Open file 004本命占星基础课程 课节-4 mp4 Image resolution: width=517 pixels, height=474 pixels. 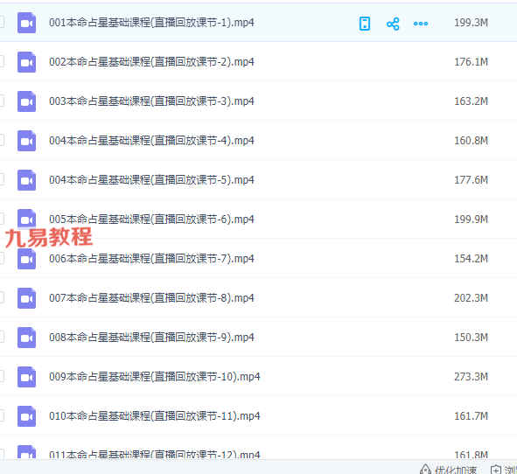coord(151,141)
